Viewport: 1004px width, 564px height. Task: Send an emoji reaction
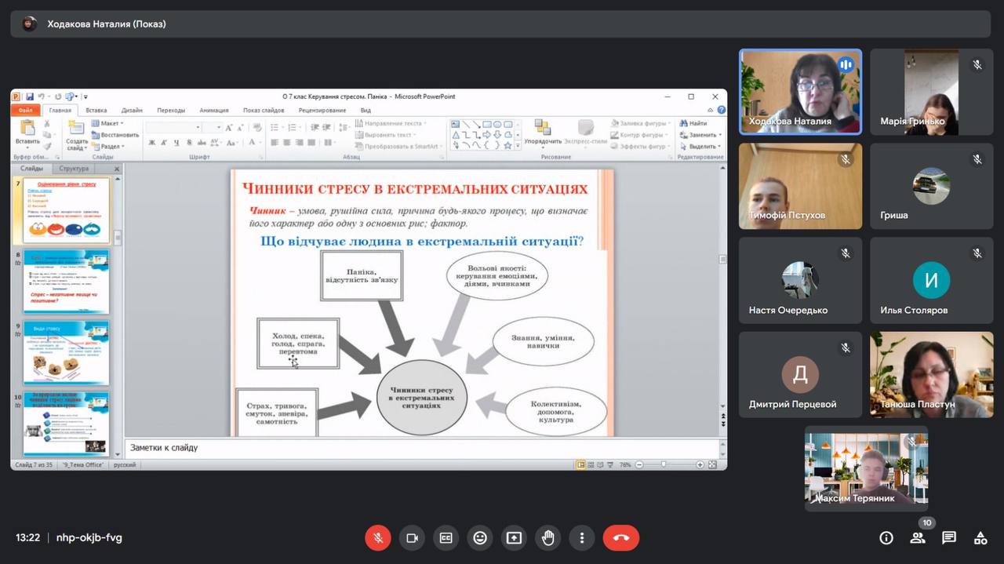(x=480, y=538)
